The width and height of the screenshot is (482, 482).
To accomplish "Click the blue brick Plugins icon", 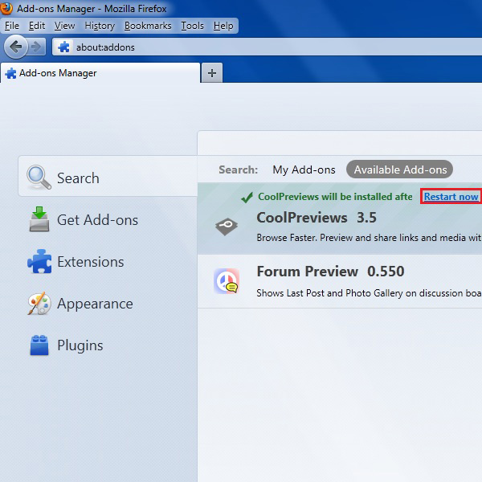I will [x=39, y=345].
